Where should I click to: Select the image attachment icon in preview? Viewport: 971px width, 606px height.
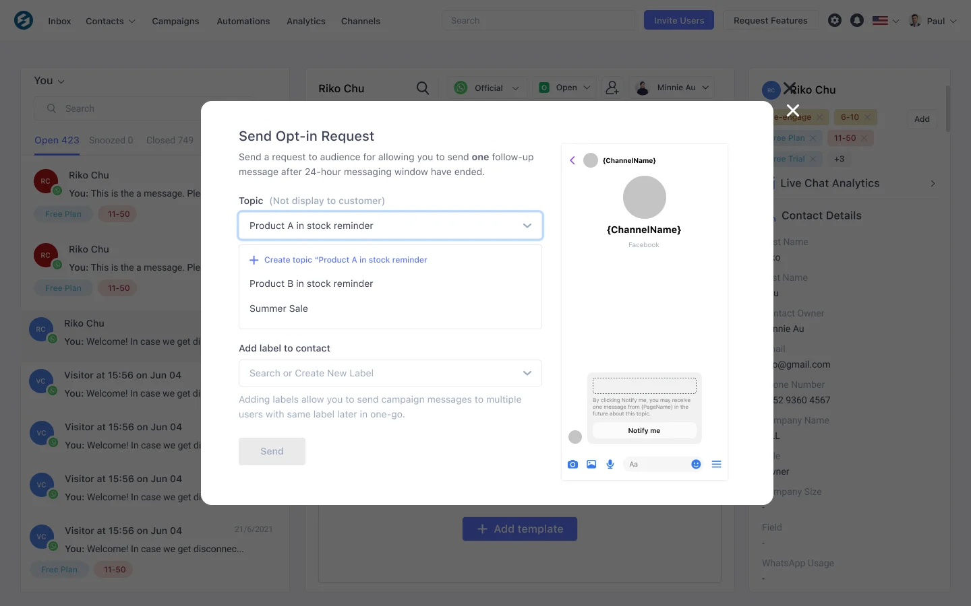pyautogui.click(x=591, y=464)
